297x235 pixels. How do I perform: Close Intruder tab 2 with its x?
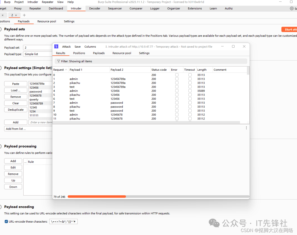(x=16, y=15)
